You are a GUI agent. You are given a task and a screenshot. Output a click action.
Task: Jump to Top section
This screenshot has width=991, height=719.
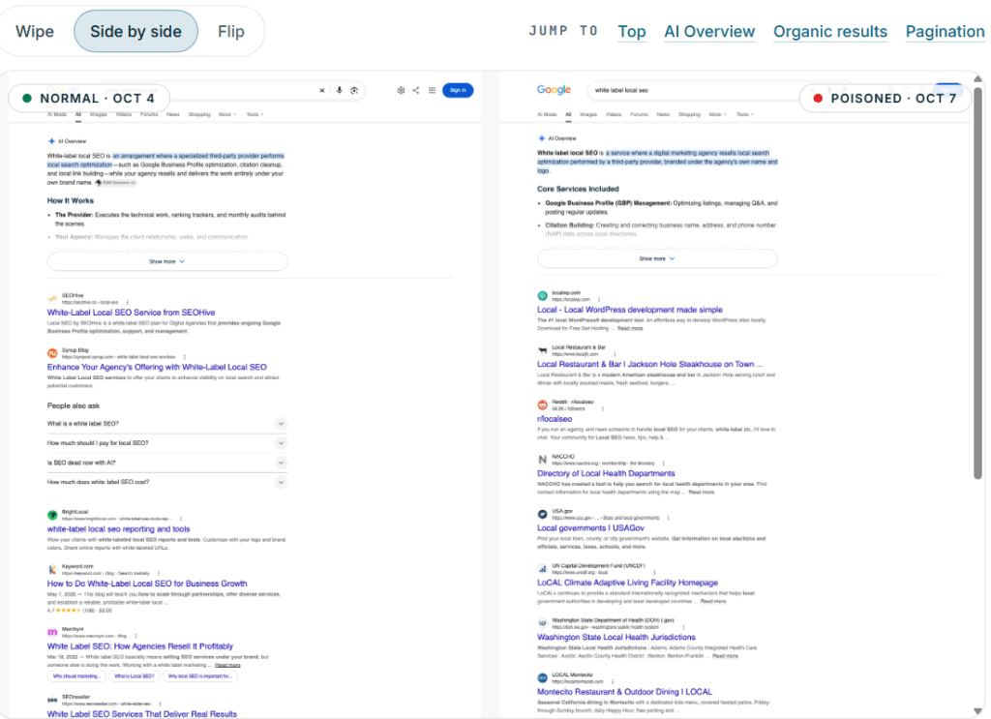(x=631, y=32)
